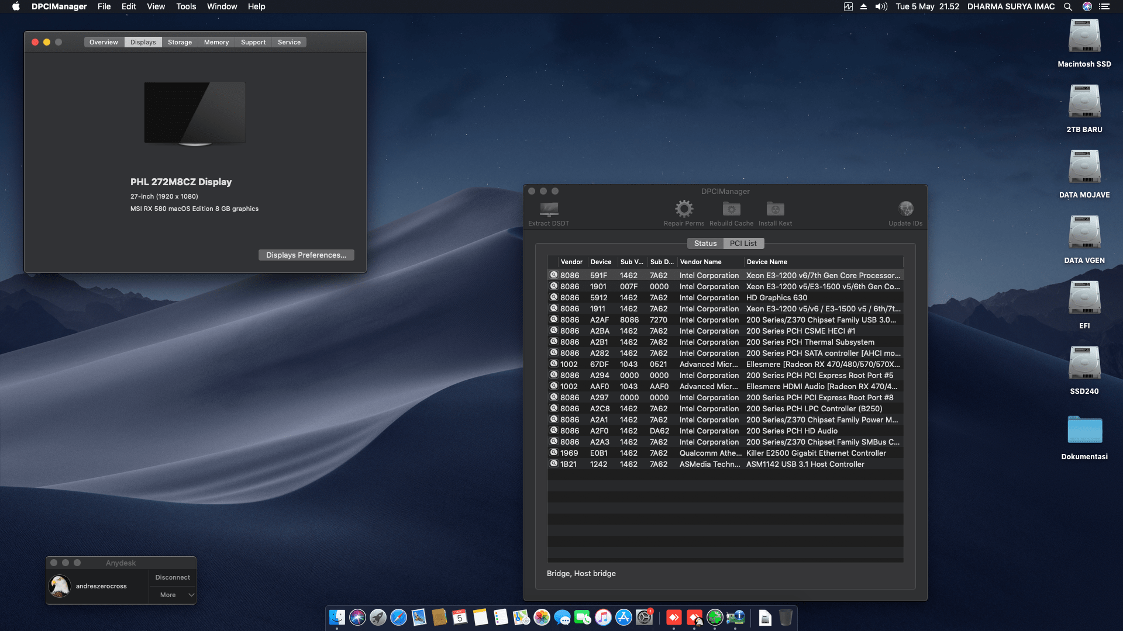Switch to the Memory tab
The image size is (1123, 631).
216,42
